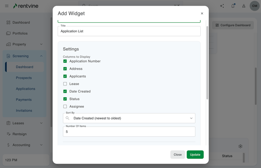261x168 pixels.
Task: Close the Add Widget dialog with X
Action: point(202,14)
